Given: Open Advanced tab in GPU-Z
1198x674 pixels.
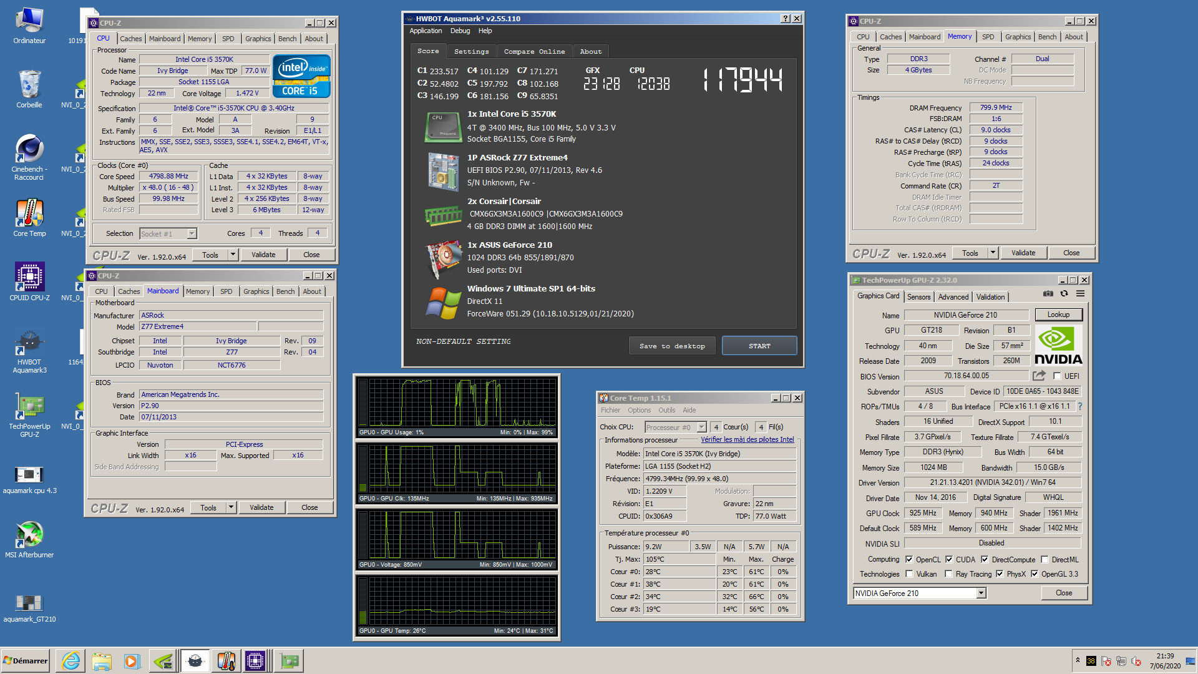Looking at the screenshot, I should [x=953, y=297].
